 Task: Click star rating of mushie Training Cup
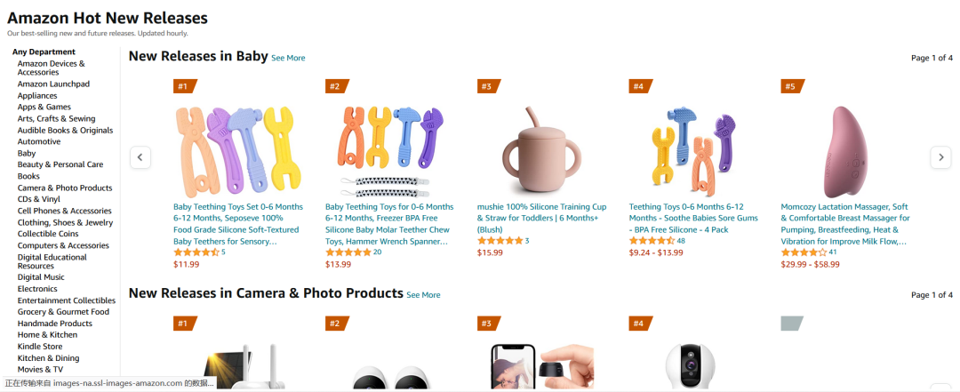500,241
